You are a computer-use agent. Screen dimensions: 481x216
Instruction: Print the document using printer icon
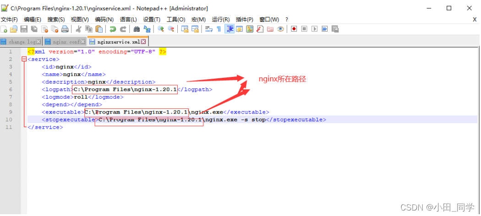point(65,29)
